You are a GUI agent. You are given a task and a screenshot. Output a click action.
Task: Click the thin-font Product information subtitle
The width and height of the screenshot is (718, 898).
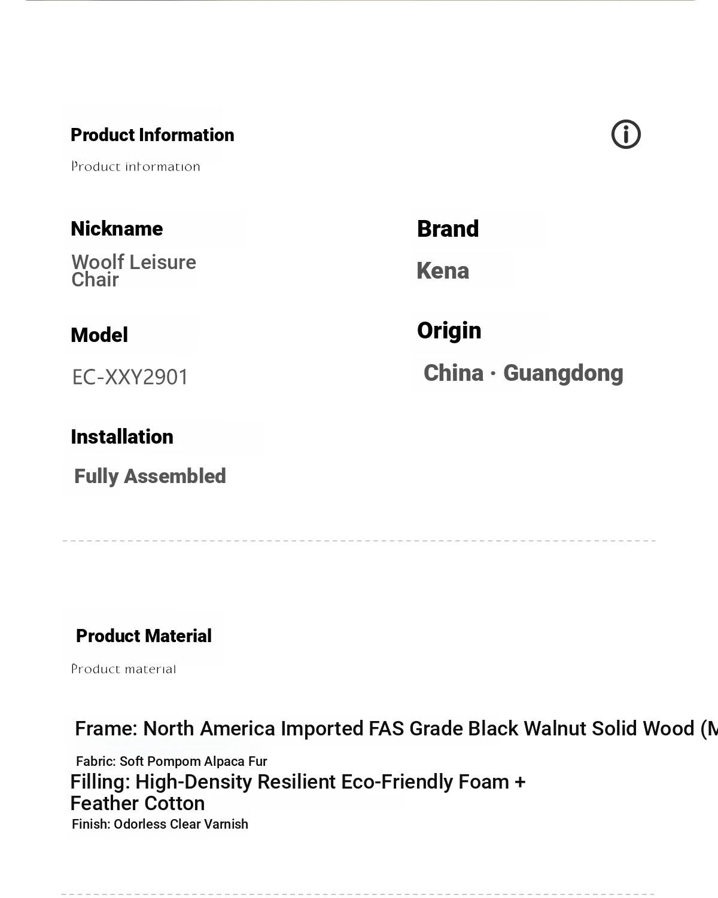[136, 167]
